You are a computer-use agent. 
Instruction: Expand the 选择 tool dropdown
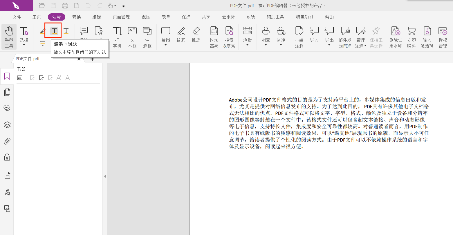click(x=24, y=45)
